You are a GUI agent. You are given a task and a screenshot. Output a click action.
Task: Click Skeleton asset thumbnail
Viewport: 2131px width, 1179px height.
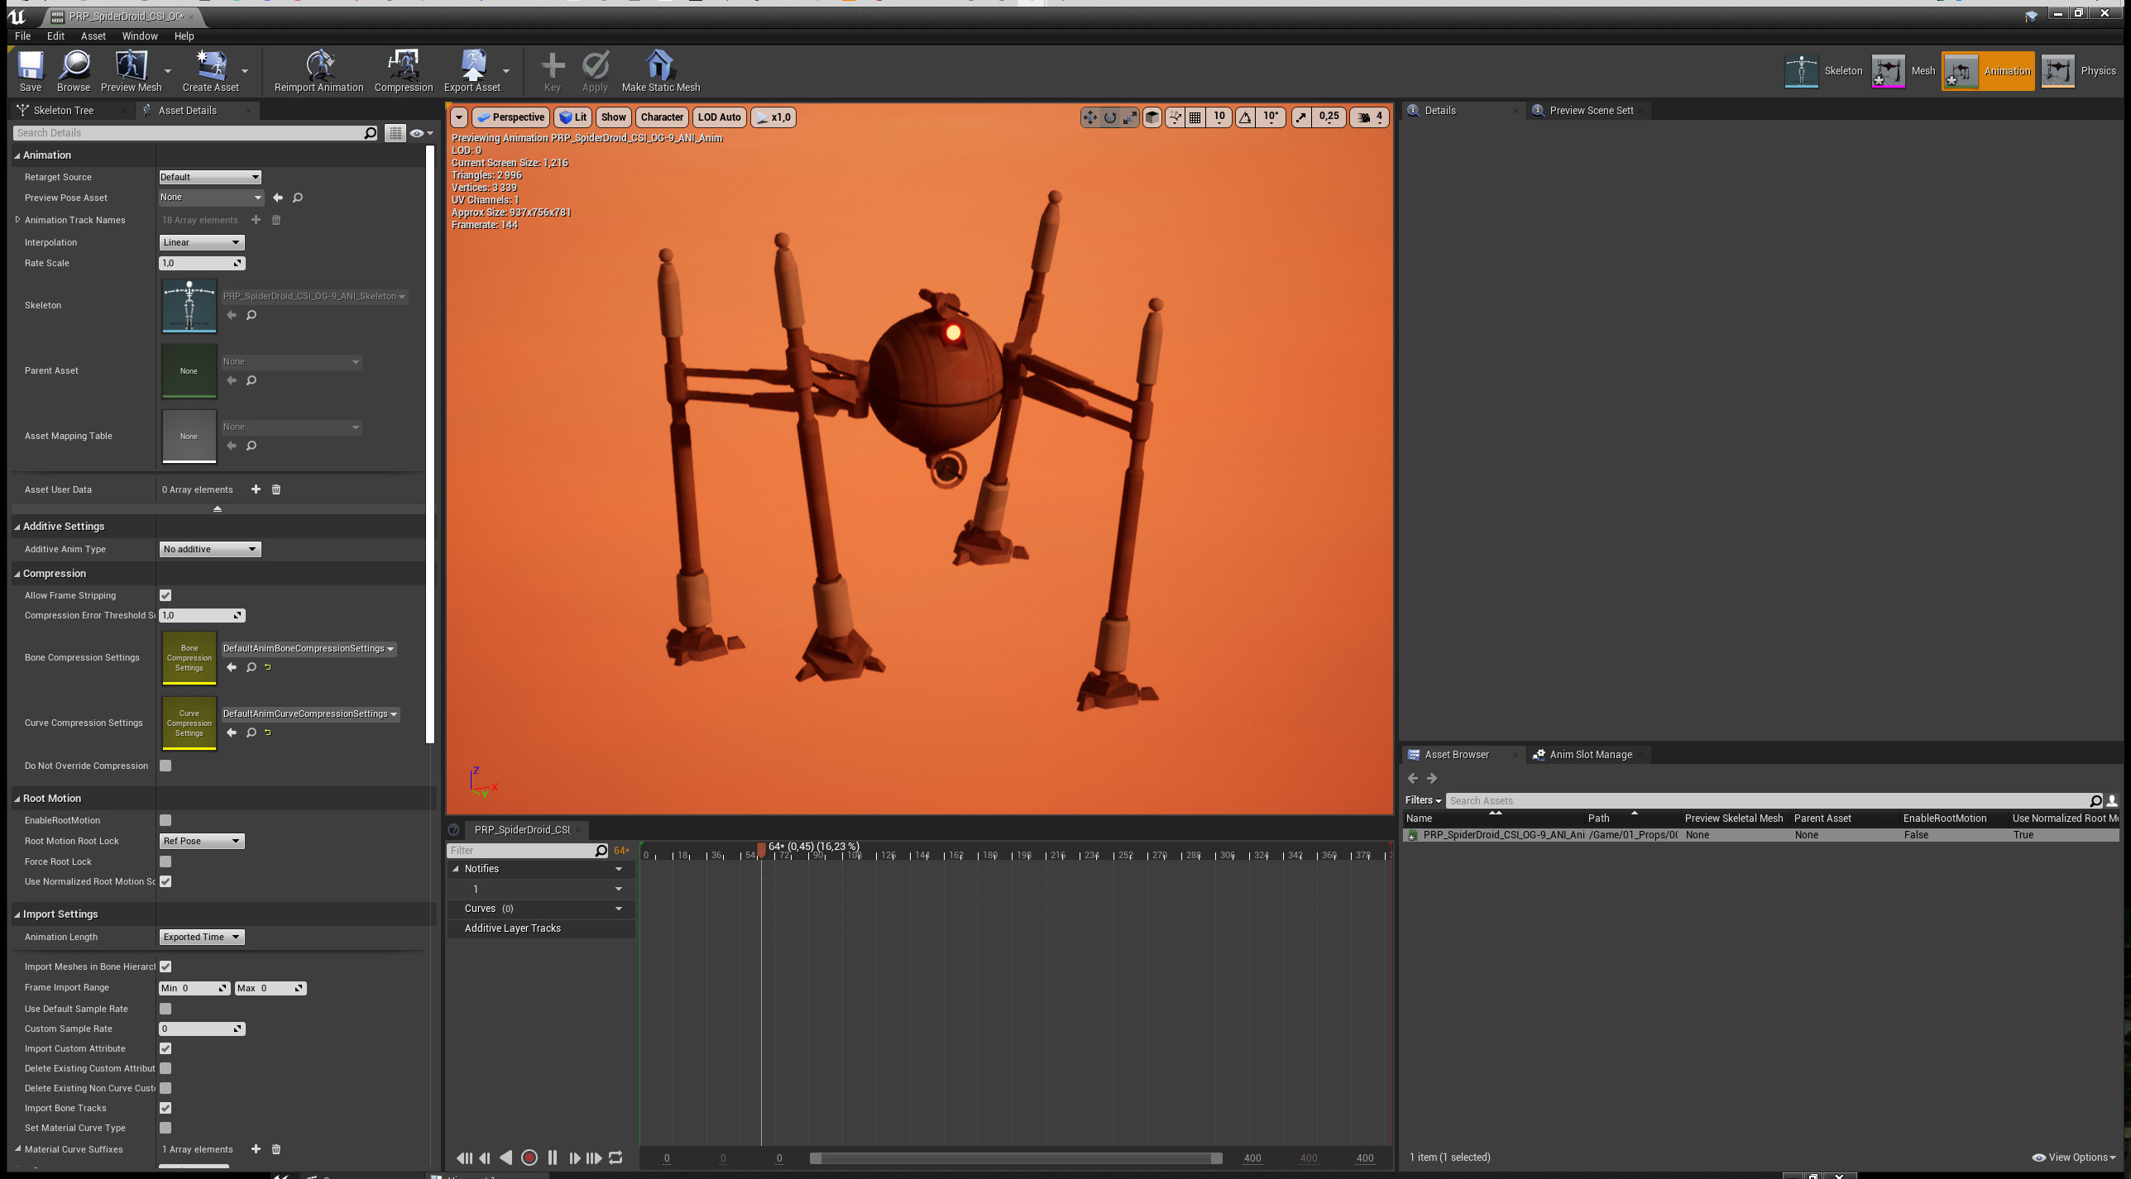tap(189, 305)
